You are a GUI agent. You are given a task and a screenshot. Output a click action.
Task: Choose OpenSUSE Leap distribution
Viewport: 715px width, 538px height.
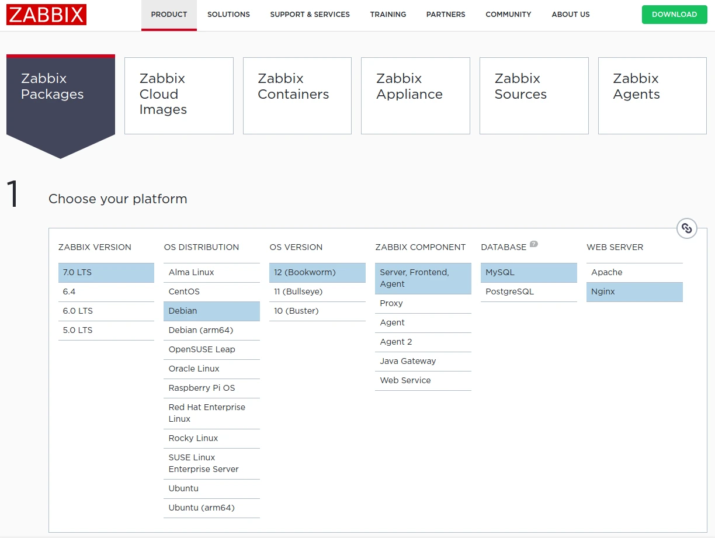212,350
